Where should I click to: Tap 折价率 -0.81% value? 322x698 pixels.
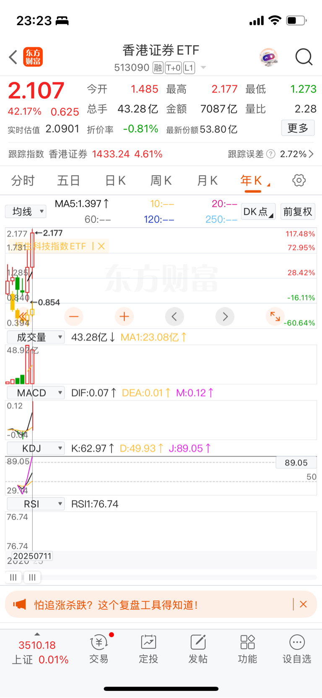click(140, 129)
